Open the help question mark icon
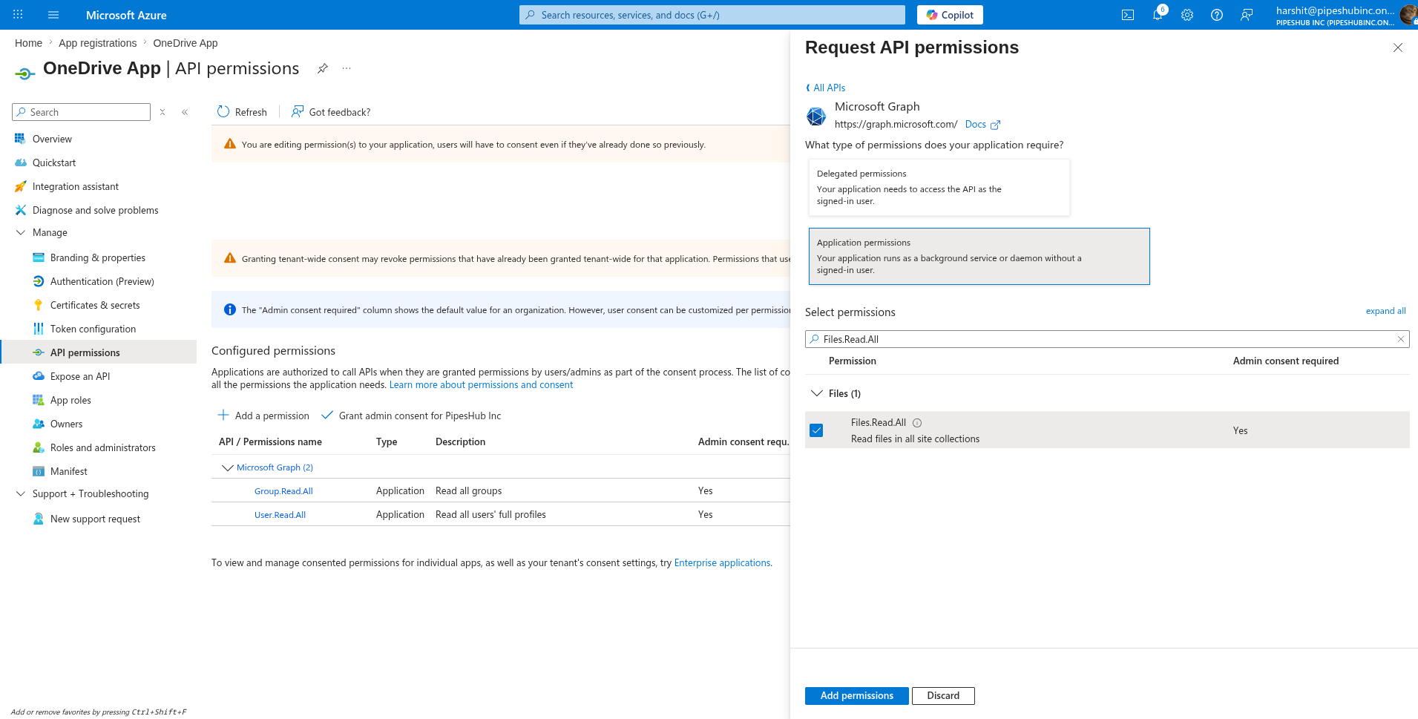Image resolution: width=1418 pixels, height=719 pixels. (1217, 15)
